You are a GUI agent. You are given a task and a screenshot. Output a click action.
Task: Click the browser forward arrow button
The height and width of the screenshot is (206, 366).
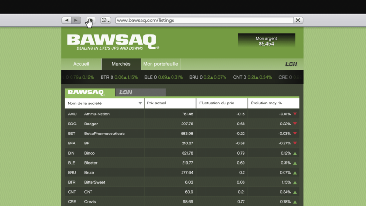(76, 21)
